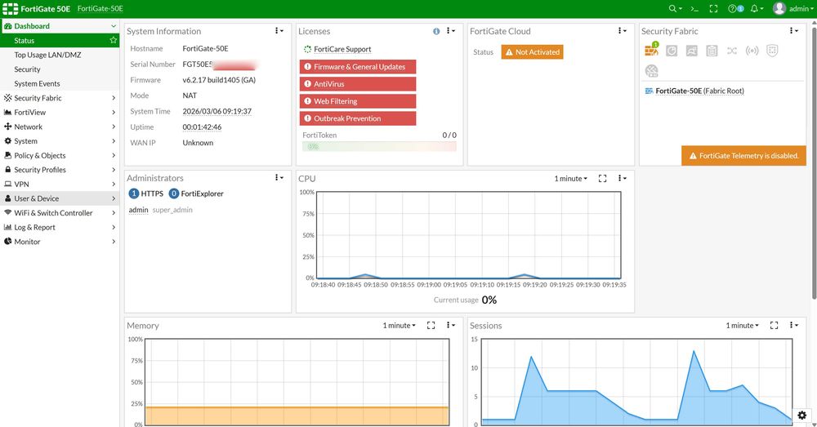Change Sessions time range from 1 minute
The height and width of the screenshot is (427, 817).
coord(742,325)
